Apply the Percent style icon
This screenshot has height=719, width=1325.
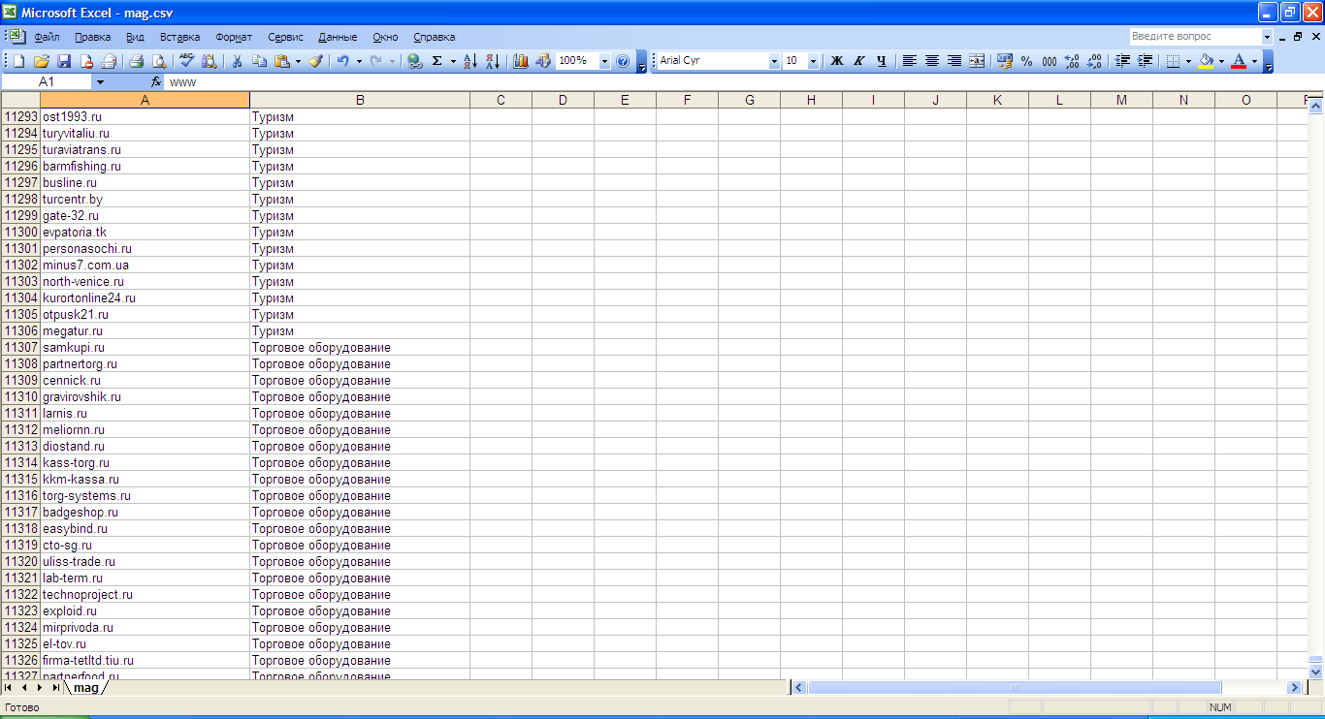point(1027,61)
